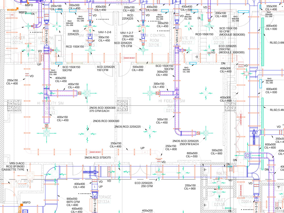Select the DL damper label beside MSFD

click(x=33, y=13)
